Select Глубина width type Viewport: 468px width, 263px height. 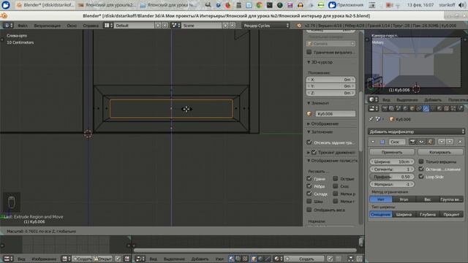point(427,214)
